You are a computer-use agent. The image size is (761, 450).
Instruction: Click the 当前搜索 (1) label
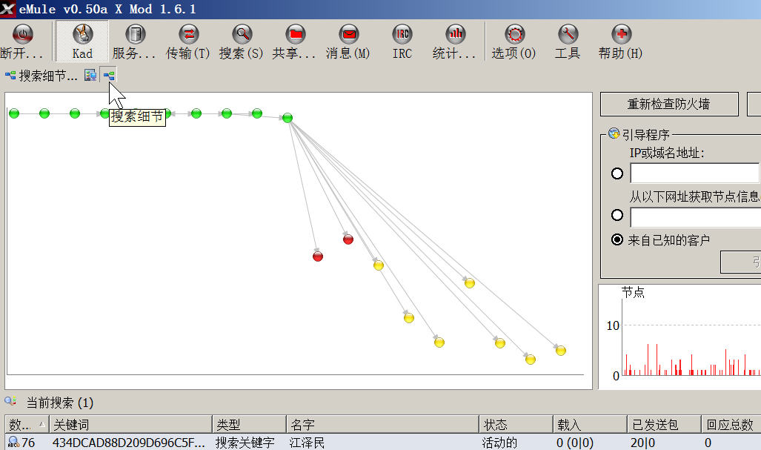60,403
